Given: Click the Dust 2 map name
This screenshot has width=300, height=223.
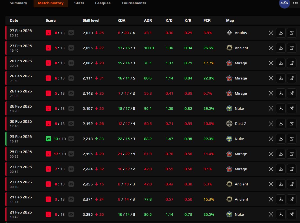Looking at the screenshot, I should 240,124.
